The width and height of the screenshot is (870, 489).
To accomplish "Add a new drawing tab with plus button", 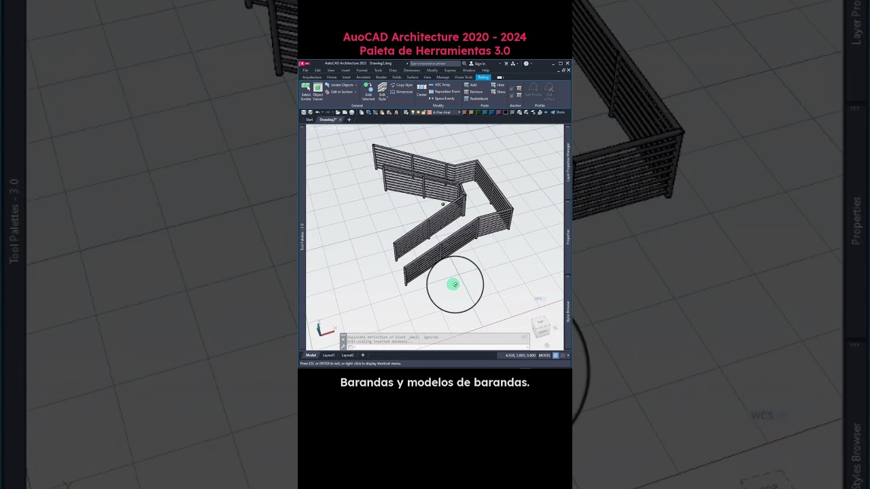I will (349, 120).
